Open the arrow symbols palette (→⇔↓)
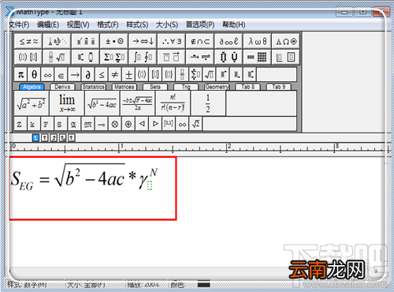This screenshot has height=292, width=394. coord(143,41)
